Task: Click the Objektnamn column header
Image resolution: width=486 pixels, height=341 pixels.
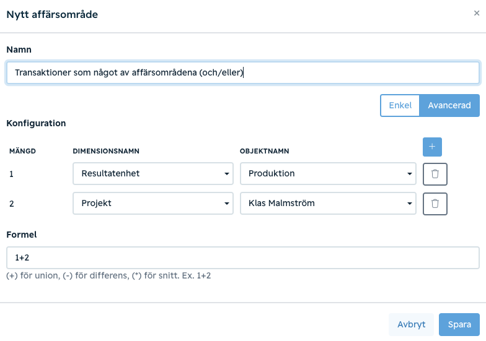Action: click(264, 151)
